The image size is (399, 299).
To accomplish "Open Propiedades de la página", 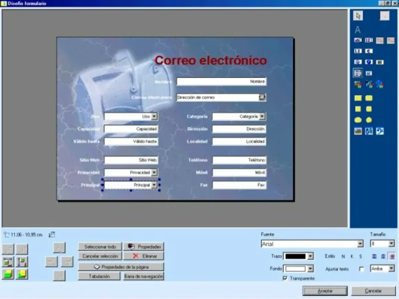I will [121, 267].
